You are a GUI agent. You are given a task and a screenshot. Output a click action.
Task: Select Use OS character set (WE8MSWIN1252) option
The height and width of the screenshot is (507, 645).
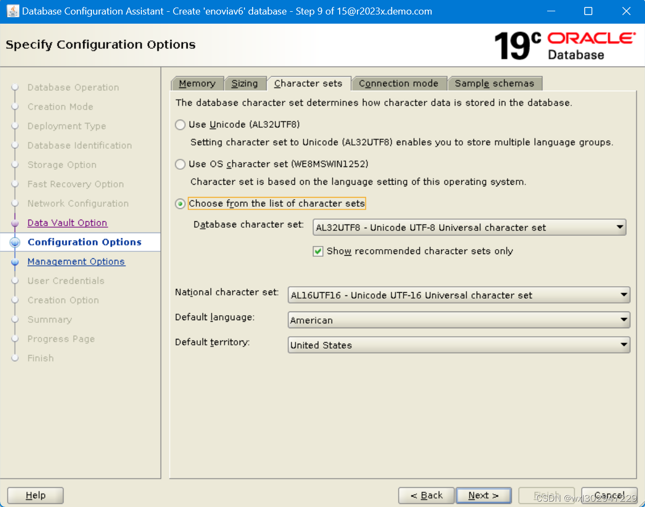coord(180,164)
